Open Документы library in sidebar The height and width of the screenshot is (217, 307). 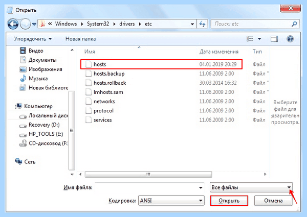(38, 60)
